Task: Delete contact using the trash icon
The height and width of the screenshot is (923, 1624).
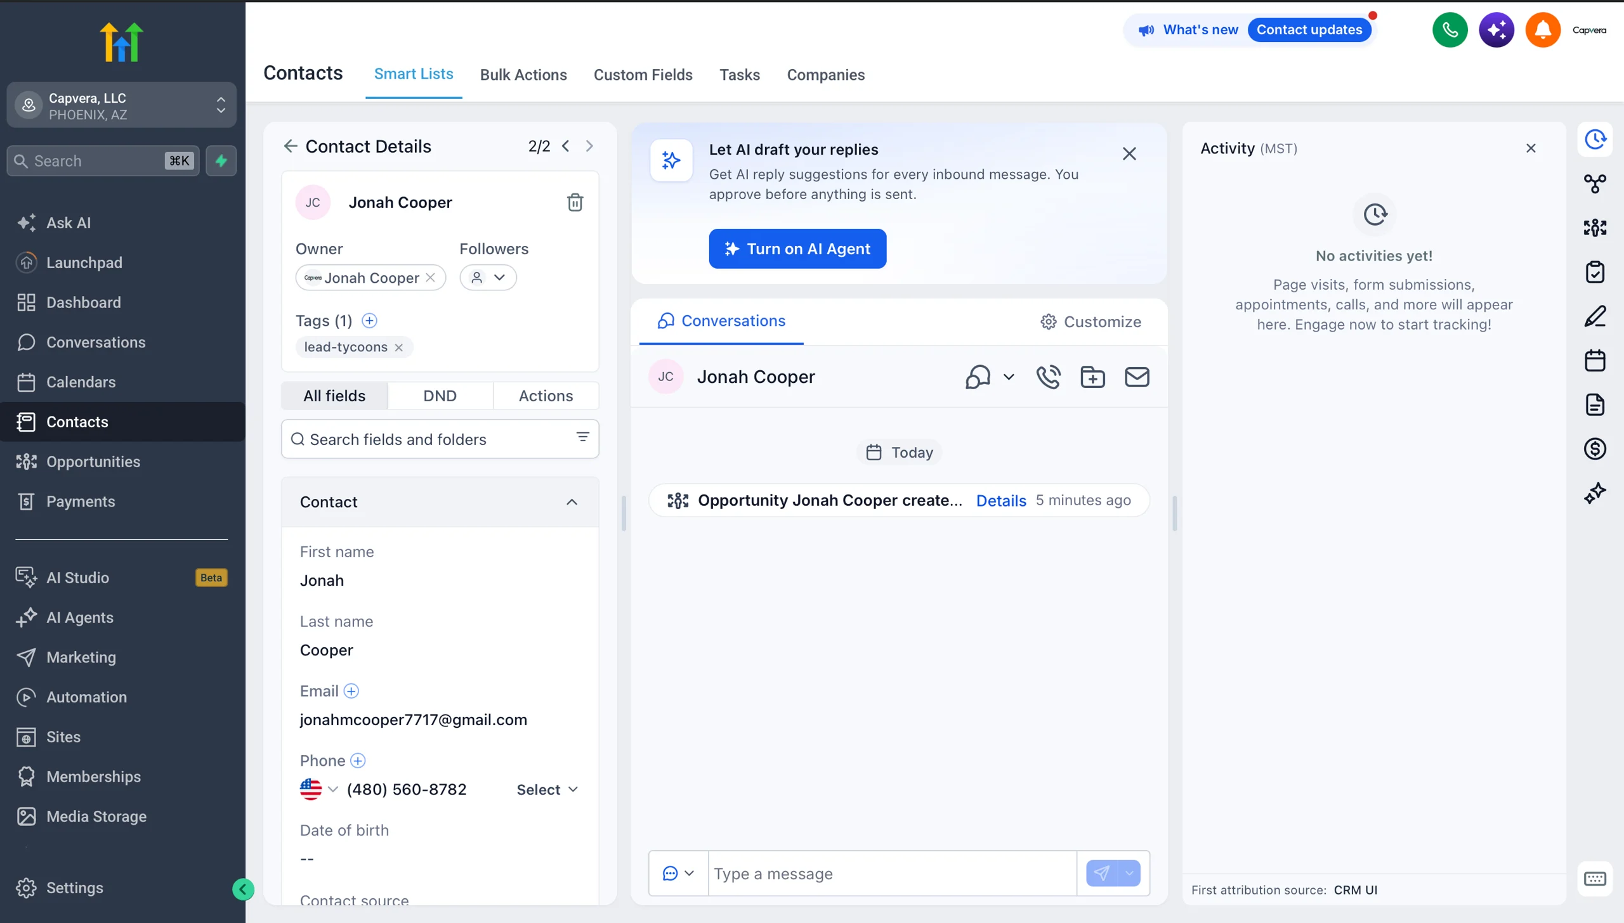Action: point(575,202)
